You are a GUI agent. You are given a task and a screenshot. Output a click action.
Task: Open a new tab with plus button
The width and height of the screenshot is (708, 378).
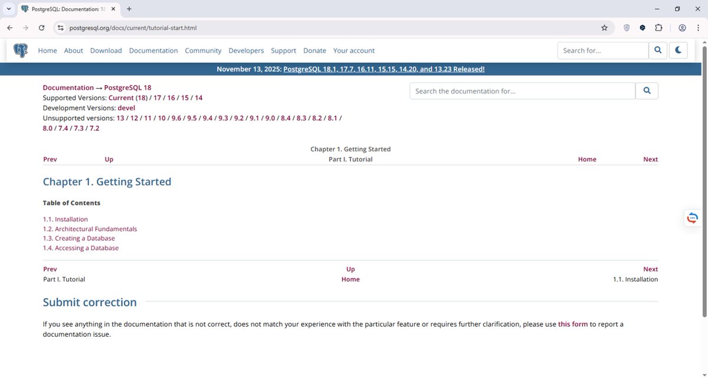(129, 9)
